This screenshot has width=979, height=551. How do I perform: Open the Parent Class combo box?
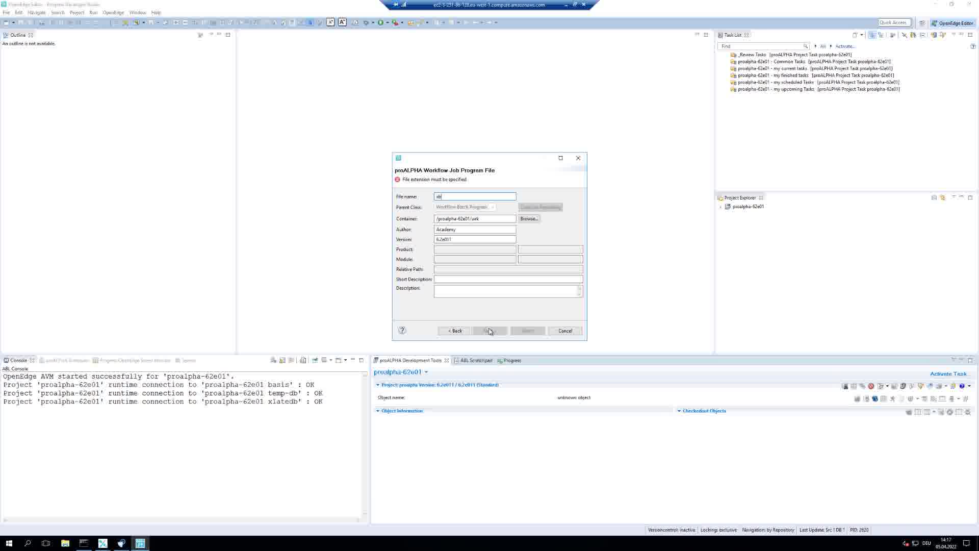click(465, 207)
